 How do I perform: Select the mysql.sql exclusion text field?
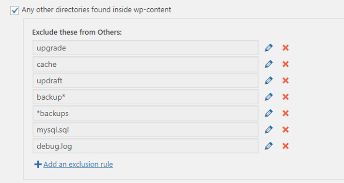[x=145, y=130]
